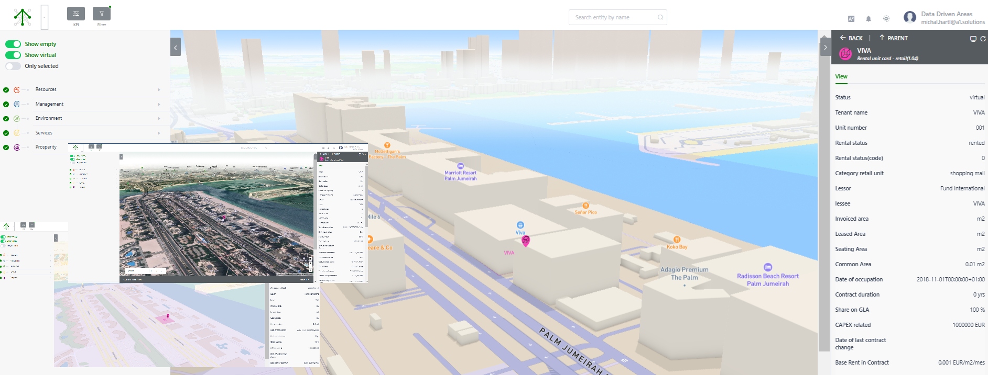Click the Category retail unit value shopping mall
The image size is (988, 375).
967,173
